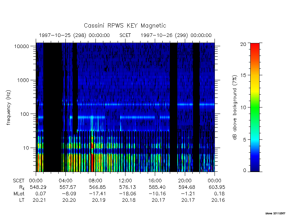Click the colorbar tick label '20'
The image size is (286, 215).
coord(243,44)
